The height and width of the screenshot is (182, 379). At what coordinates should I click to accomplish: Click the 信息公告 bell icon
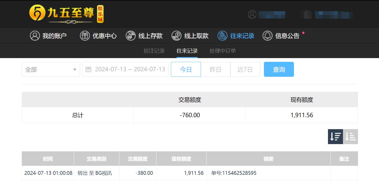click(267, 36)
